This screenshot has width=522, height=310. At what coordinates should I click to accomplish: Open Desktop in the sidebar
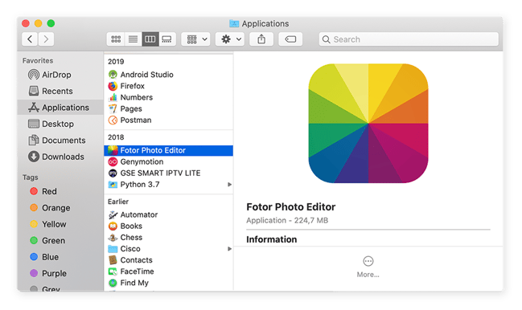click(x=60, y=124)
